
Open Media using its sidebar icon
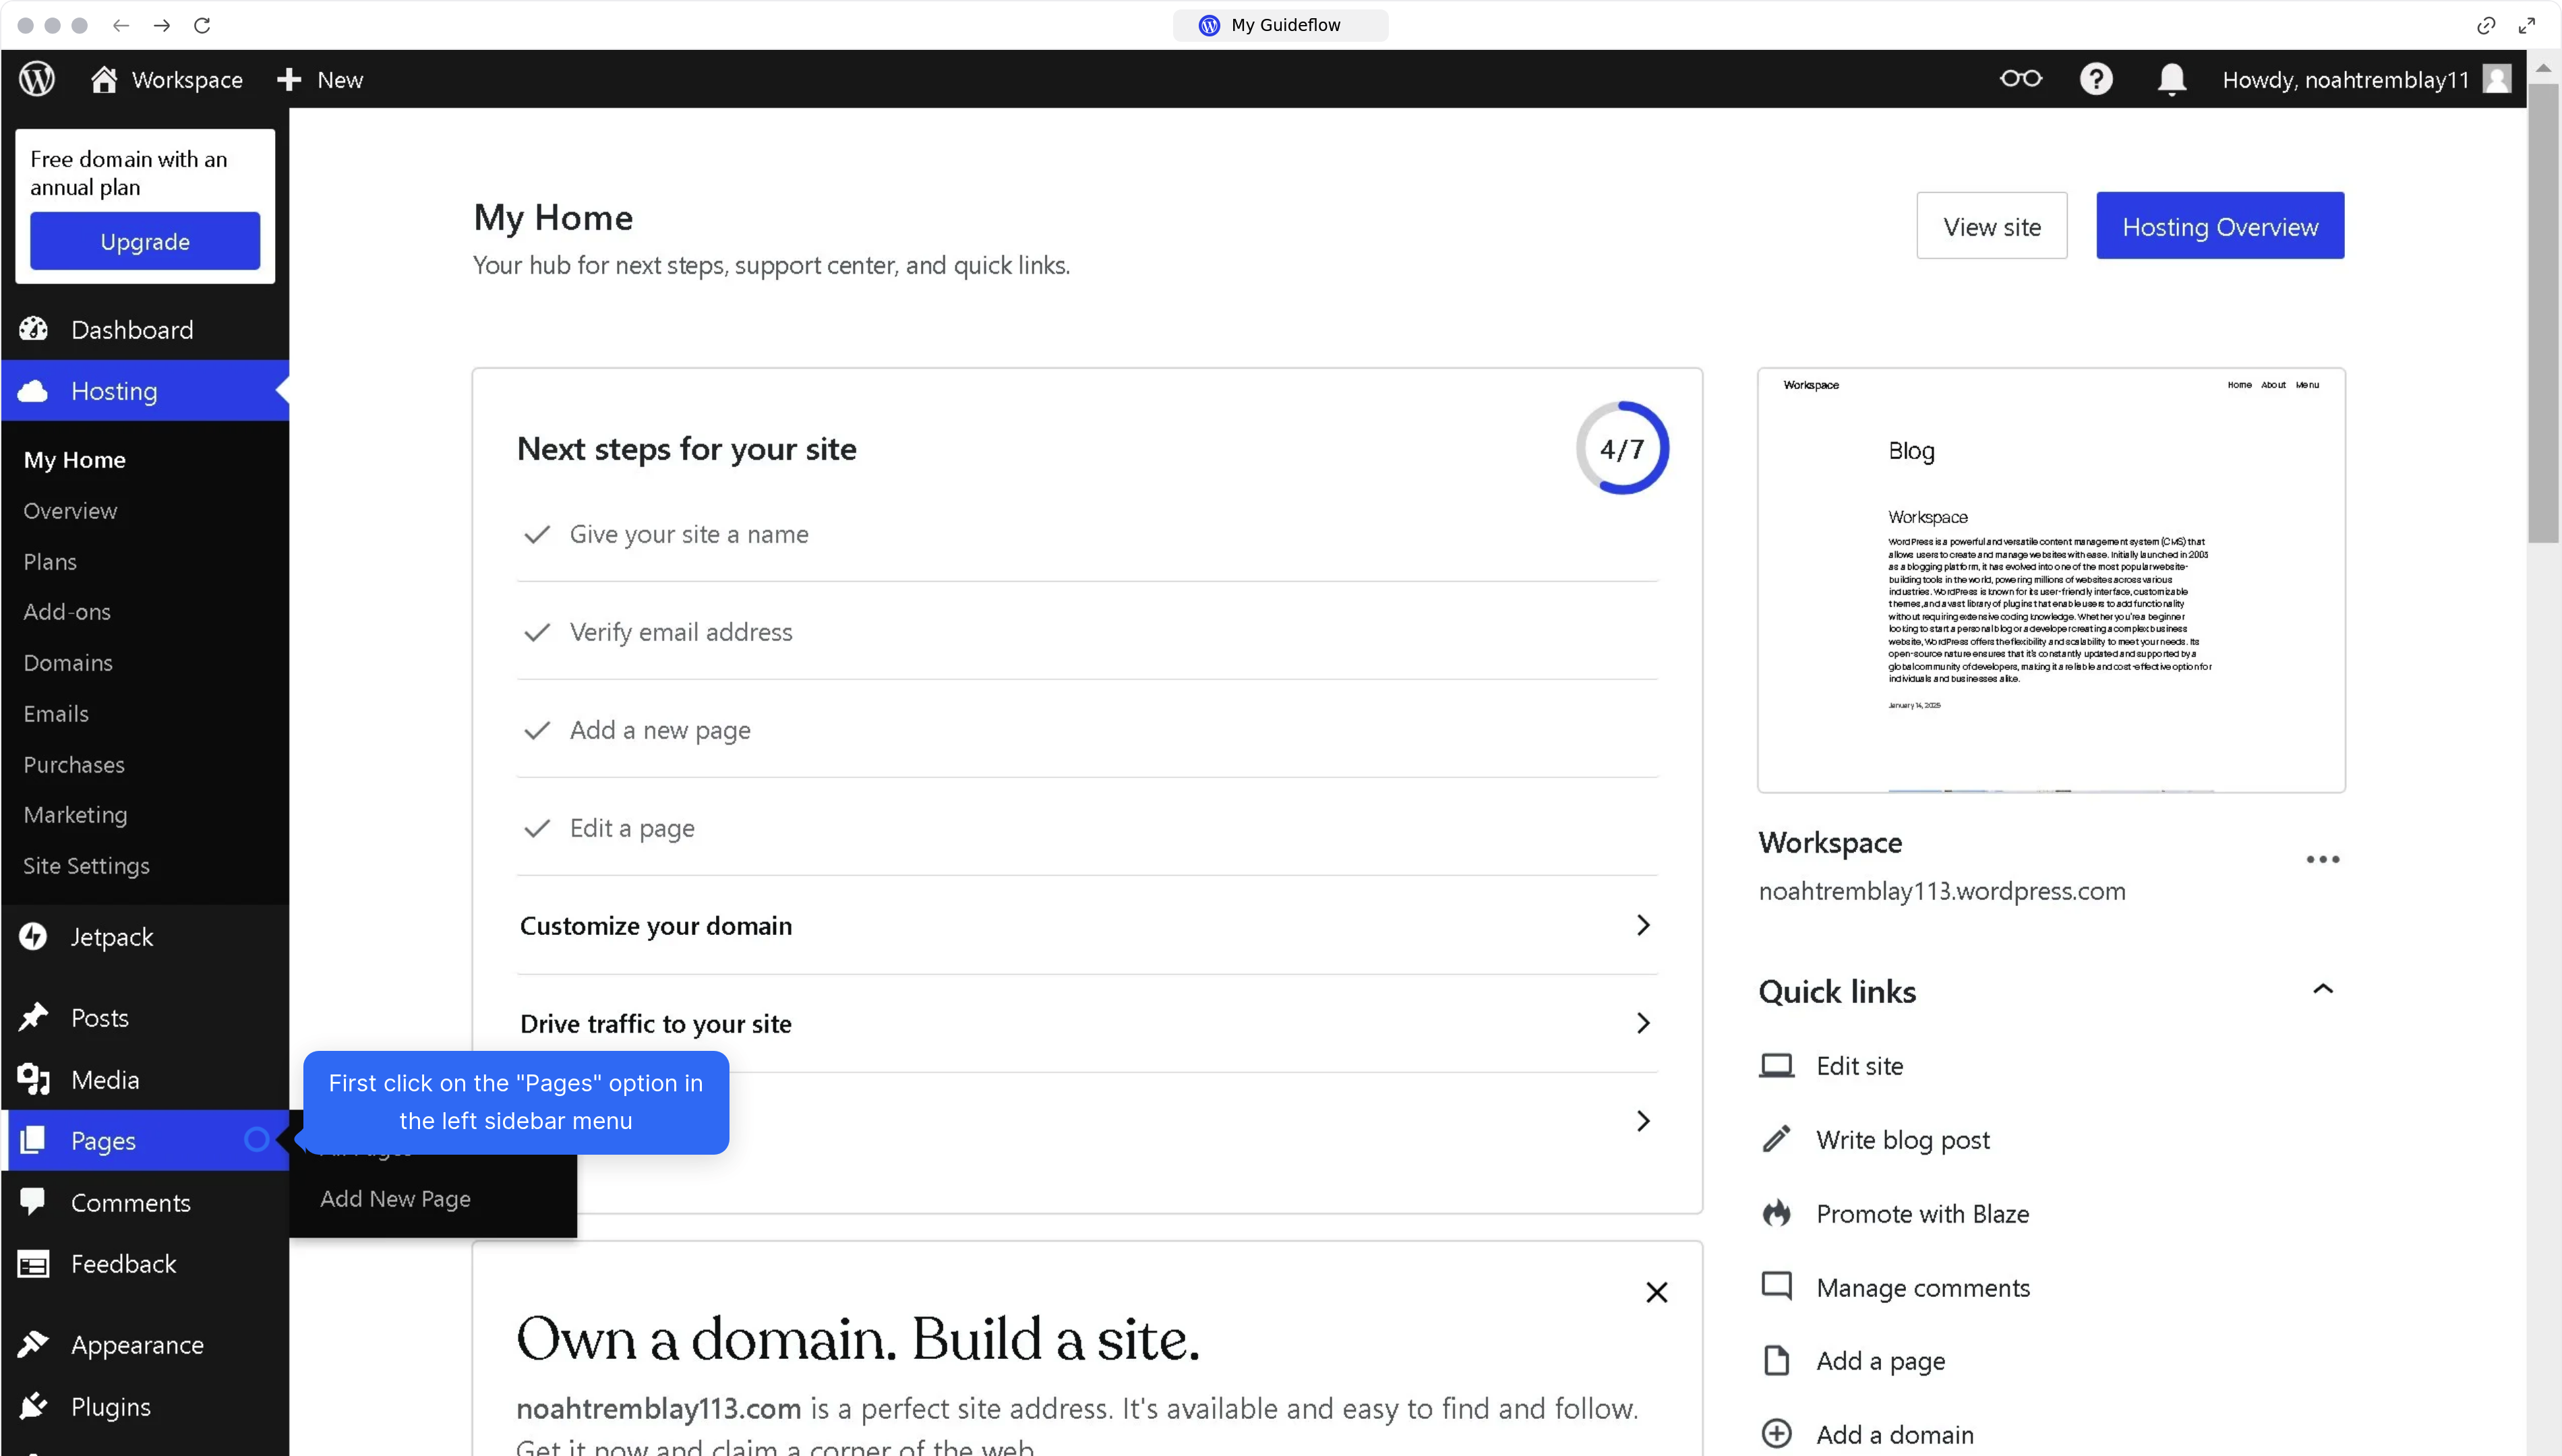[x=33, y=1079]
